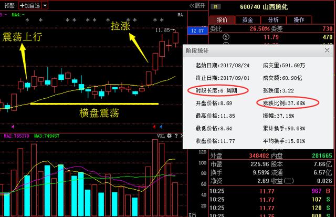Click the red triangle marker under the chart
The width and height of the screenshot is (336, 217).
click(153, 127)
